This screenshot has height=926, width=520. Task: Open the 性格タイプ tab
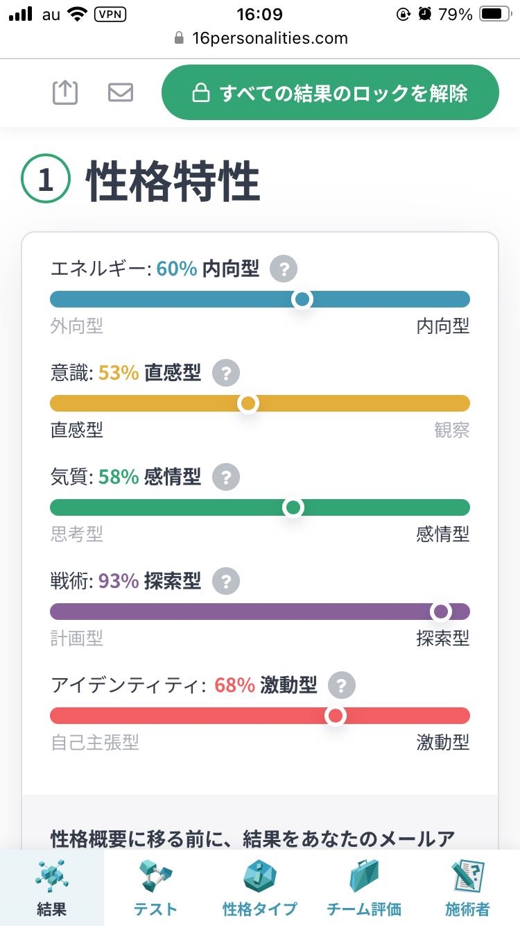[x=260, y=888]
